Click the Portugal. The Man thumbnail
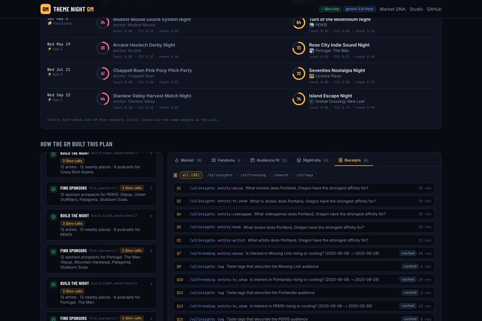482x321 pixels. tap(312, 51)
